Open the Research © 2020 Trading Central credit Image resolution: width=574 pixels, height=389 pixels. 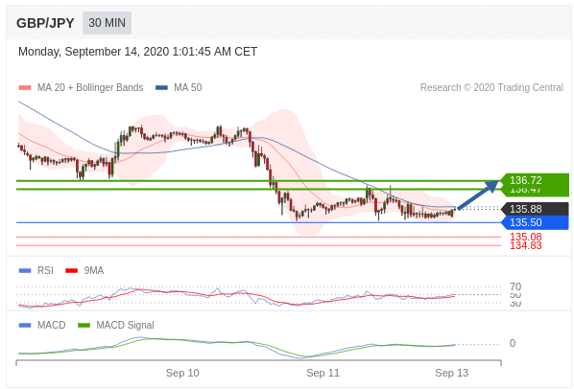point(491,87)
